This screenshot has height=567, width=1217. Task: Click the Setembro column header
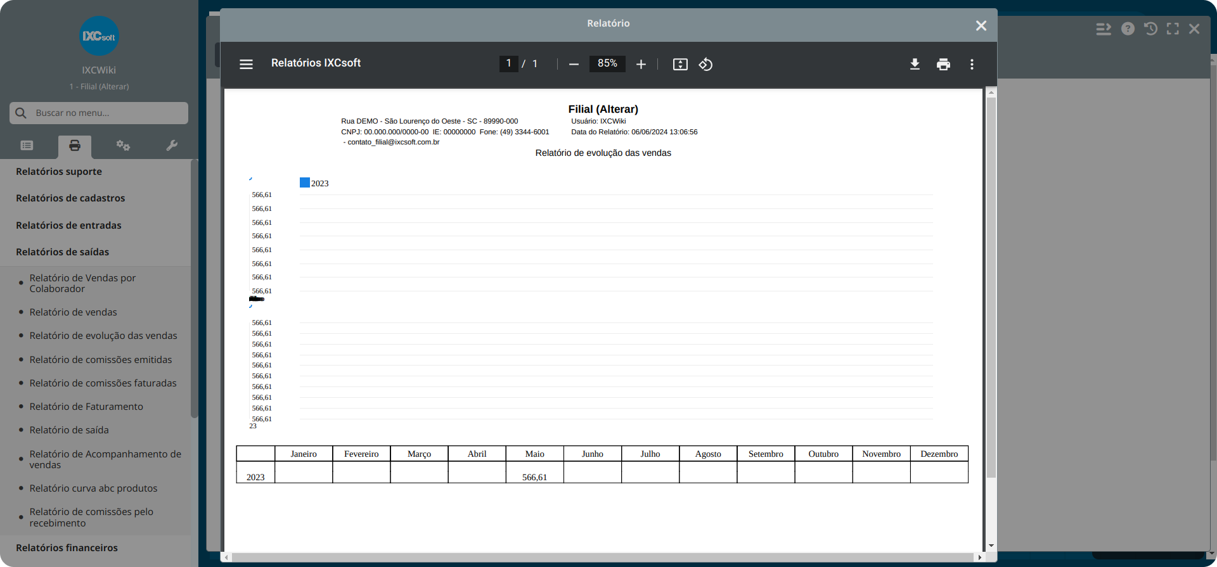766,454
